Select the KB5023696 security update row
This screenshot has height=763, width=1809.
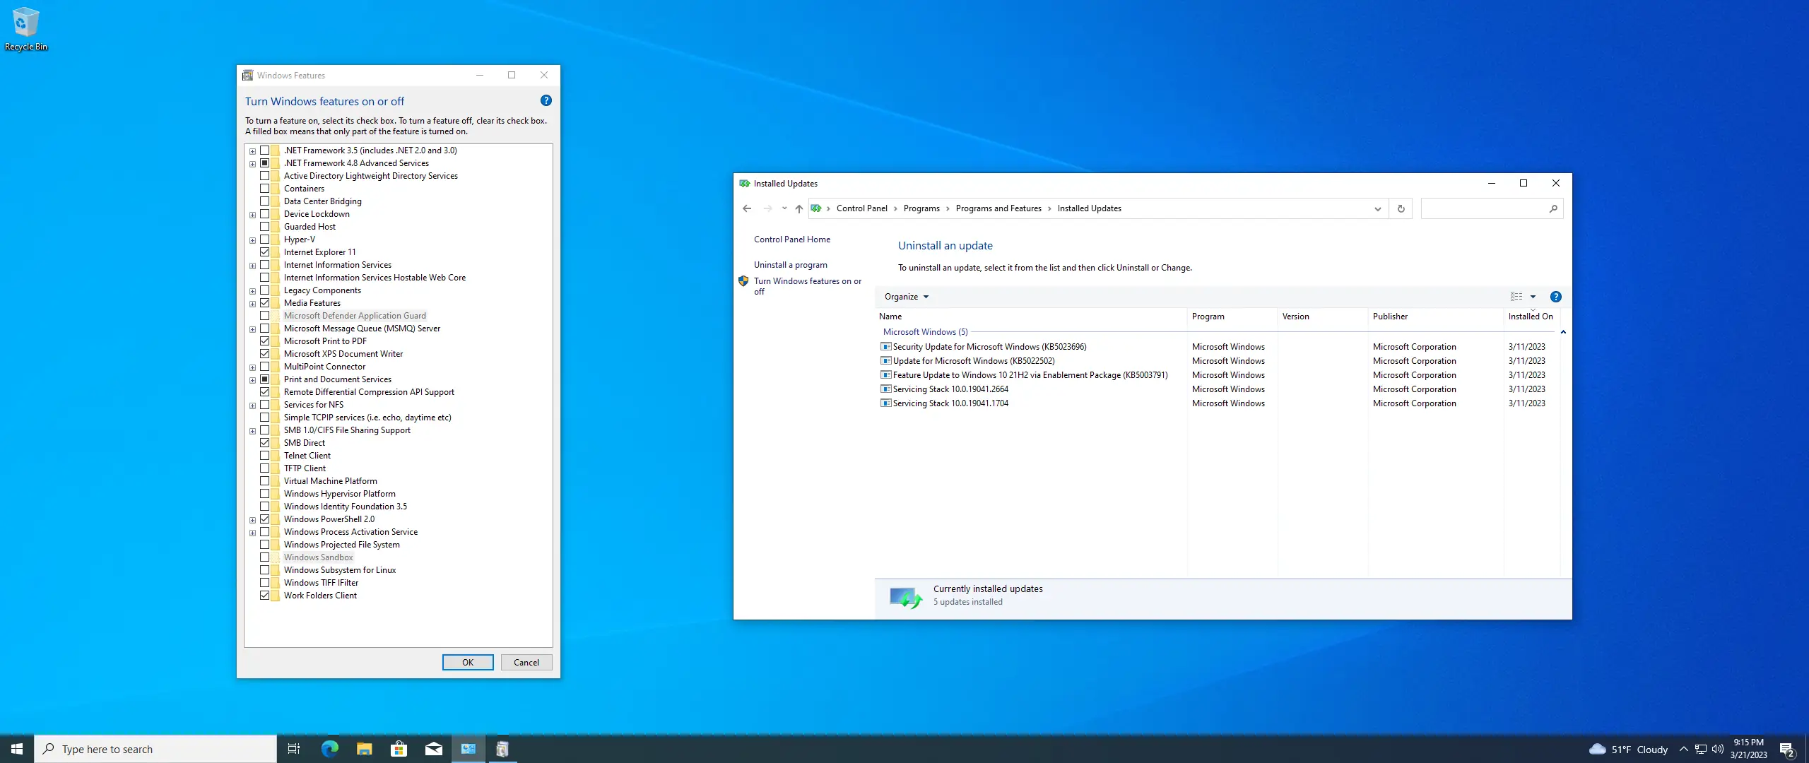point(989,347)
